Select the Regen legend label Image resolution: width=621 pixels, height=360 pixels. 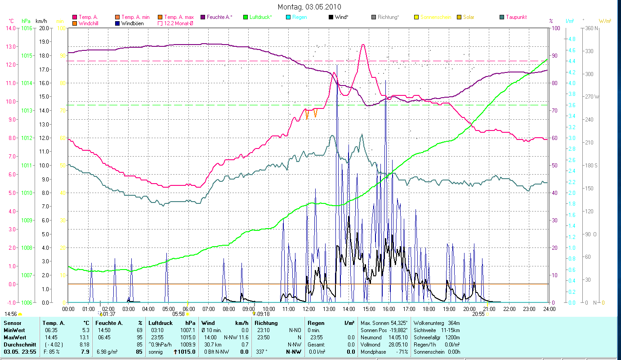pos(299,18)
